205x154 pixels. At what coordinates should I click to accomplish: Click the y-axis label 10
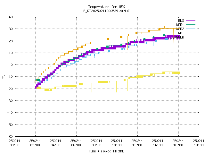11,53
